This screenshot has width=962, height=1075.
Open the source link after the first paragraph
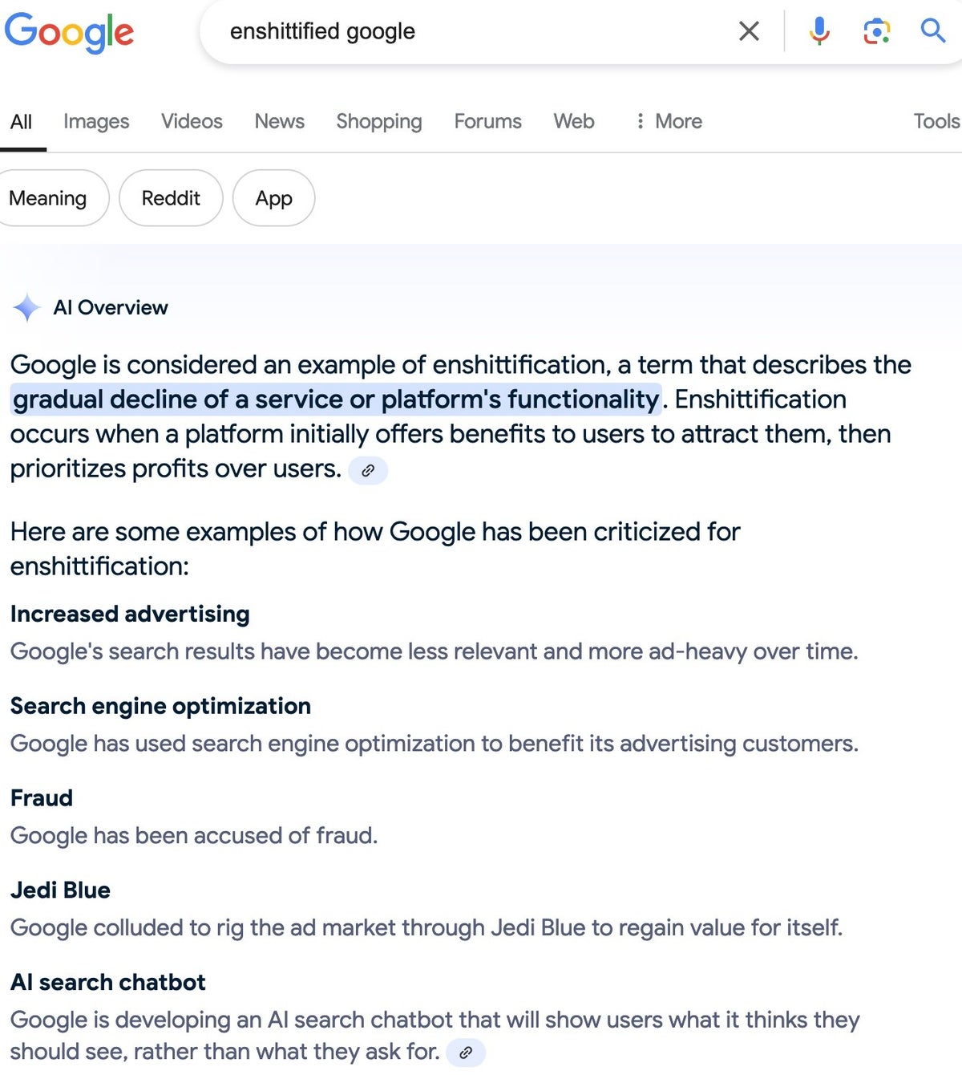368,470
